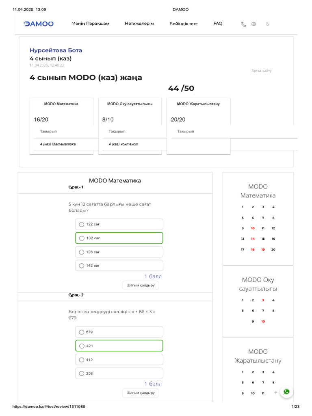The image size is (312, 416).
Task: Click the phone contact icon
Action: pos(243,24)
